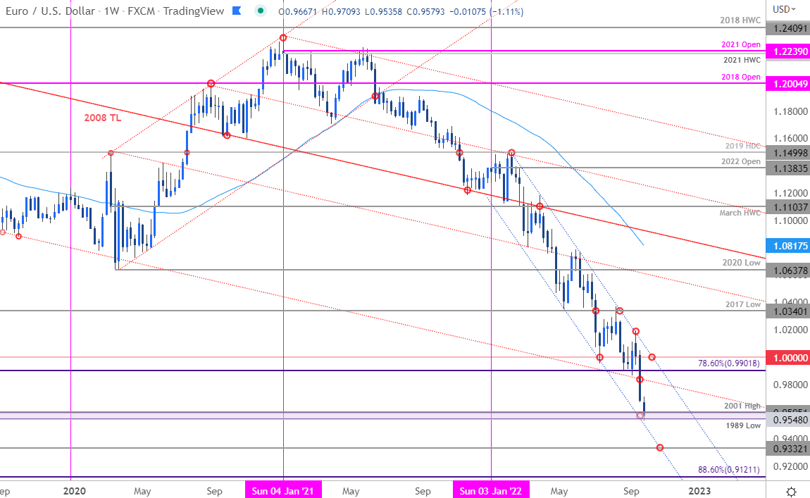Viewport: 810px width, 498px height.
Task: Click the 2001 High level label
Action: pyautogui.click(x=742, y=406)
